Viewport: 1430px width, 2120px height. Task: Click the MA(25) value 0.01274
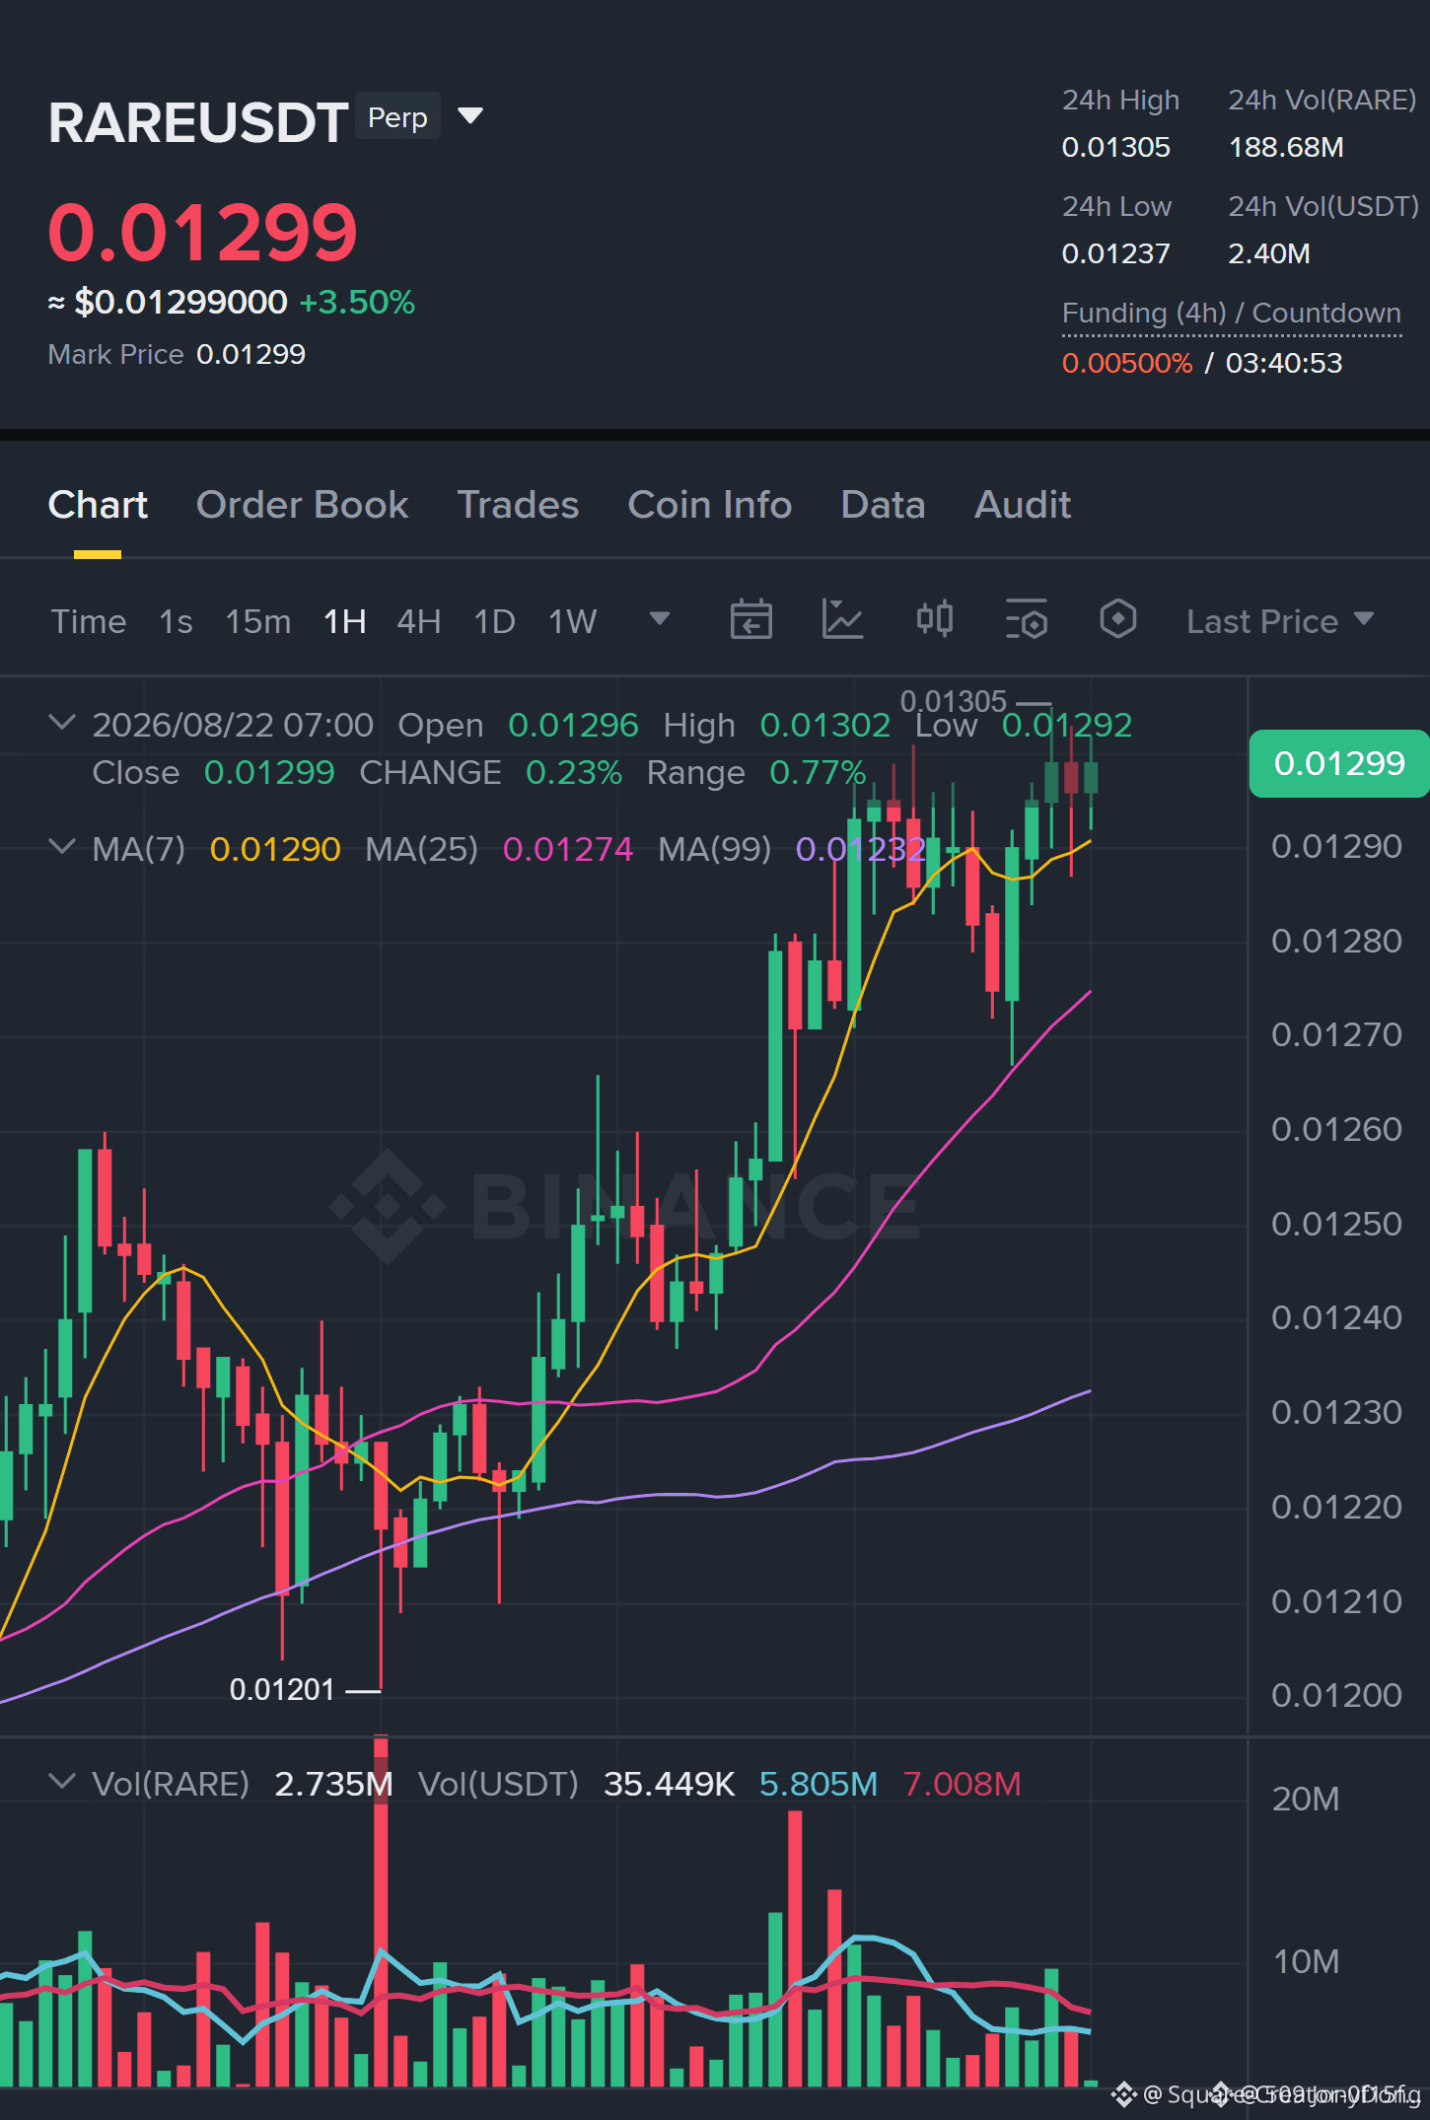(x=568, y=849)
